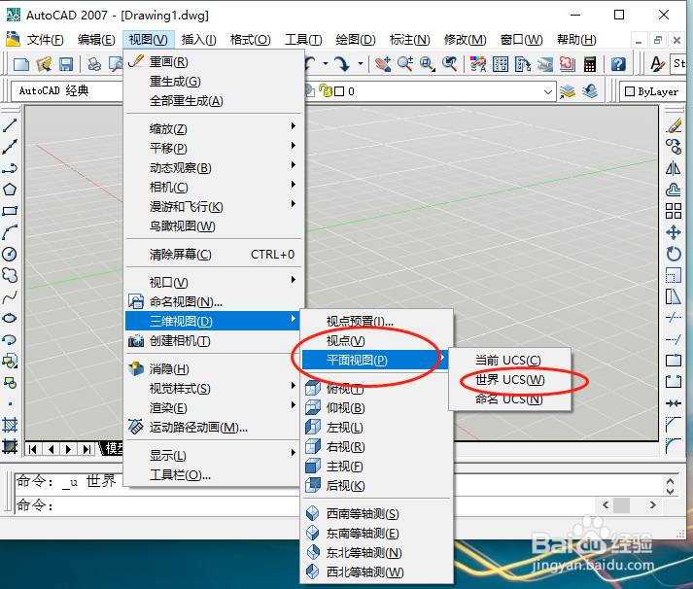Click the command line input field
The width and height of the screenshot is (693, 589).
[x=305, y=504]
